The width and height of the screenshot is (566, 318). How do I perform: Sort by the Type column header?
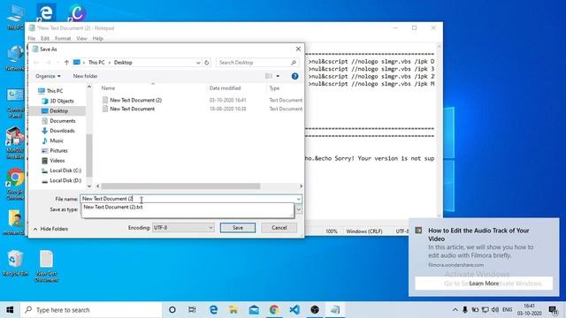point(274,88)
